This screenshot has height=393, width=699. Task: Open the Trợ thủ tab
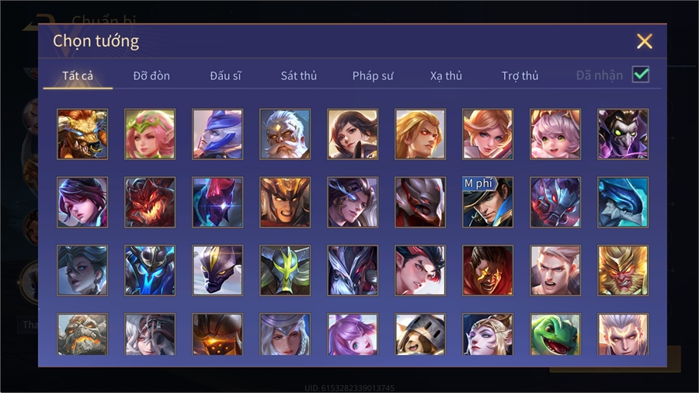[x=520, y=76]
